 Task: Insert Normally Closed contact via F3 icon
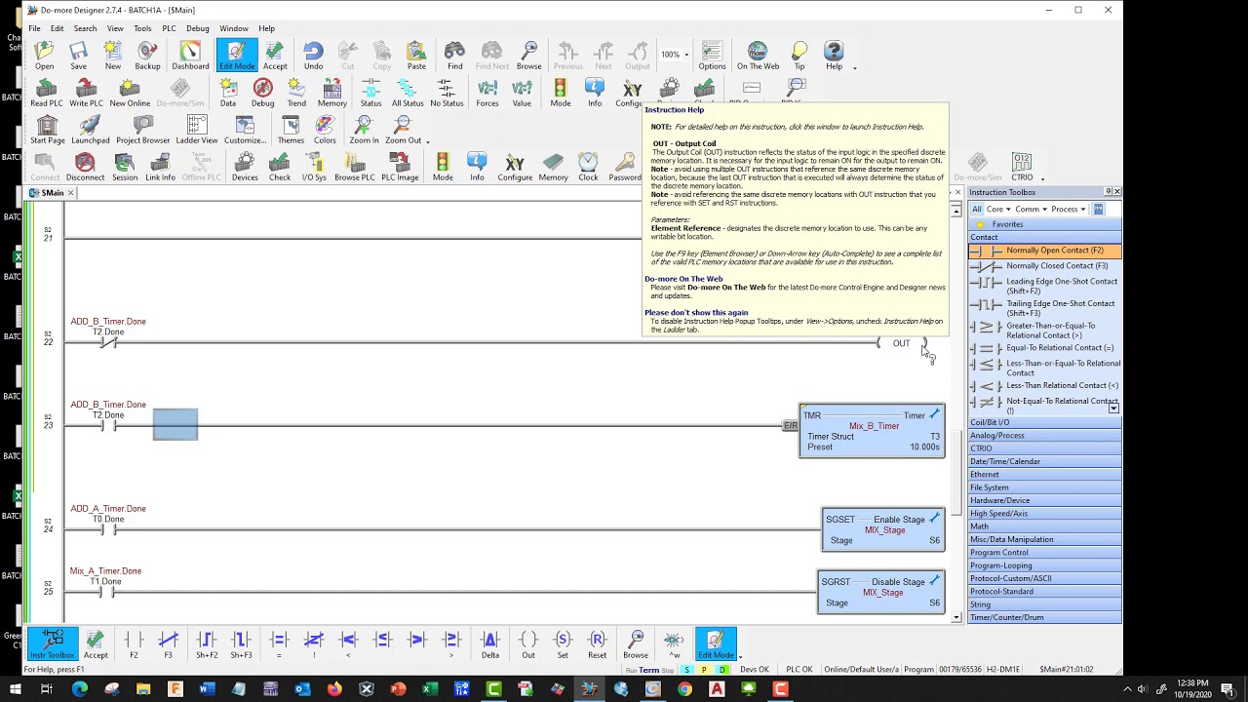[x=168, y=644]
